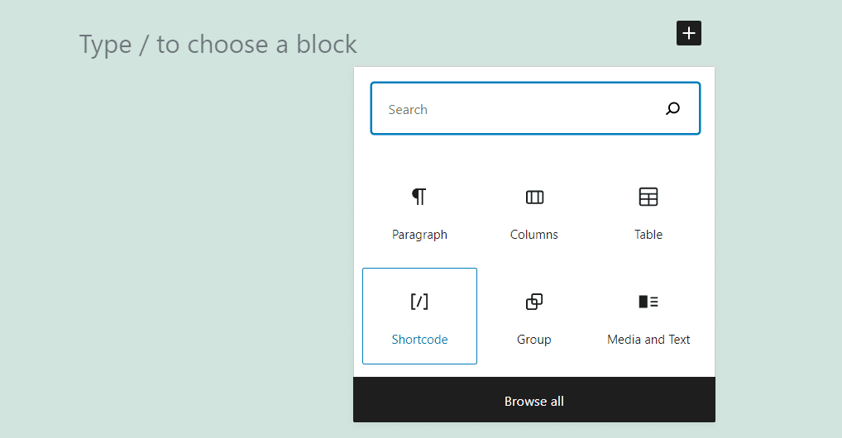The width and height of the screenshot is (842, 438).
Task: Click the black plus block inserter button
Action: tap(688, 33)
